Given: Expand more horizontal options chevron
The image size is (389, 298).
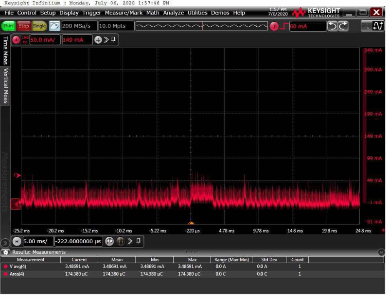Looking at the screenshot, I should pyautogui.click(x=130, y=241).
